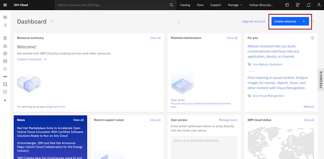This screenshot has width=324, height=159.
Task: Click the For you info icon
Action: (312, 38)
